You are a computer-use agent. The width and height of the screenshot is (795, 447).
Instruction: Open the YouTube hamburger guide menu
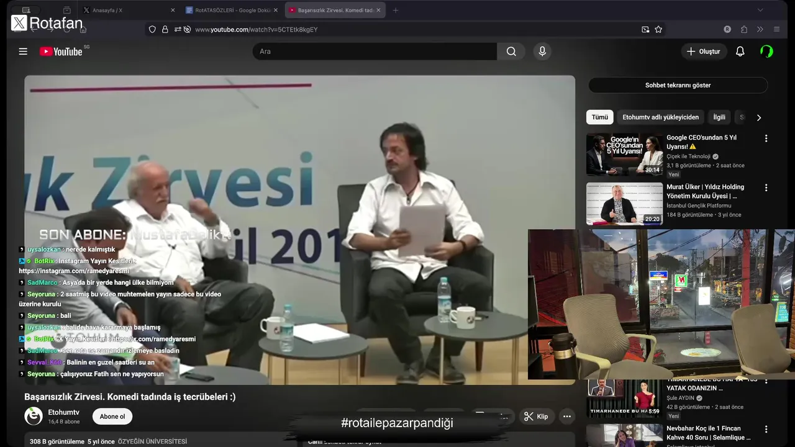click(x=23, y=52)
